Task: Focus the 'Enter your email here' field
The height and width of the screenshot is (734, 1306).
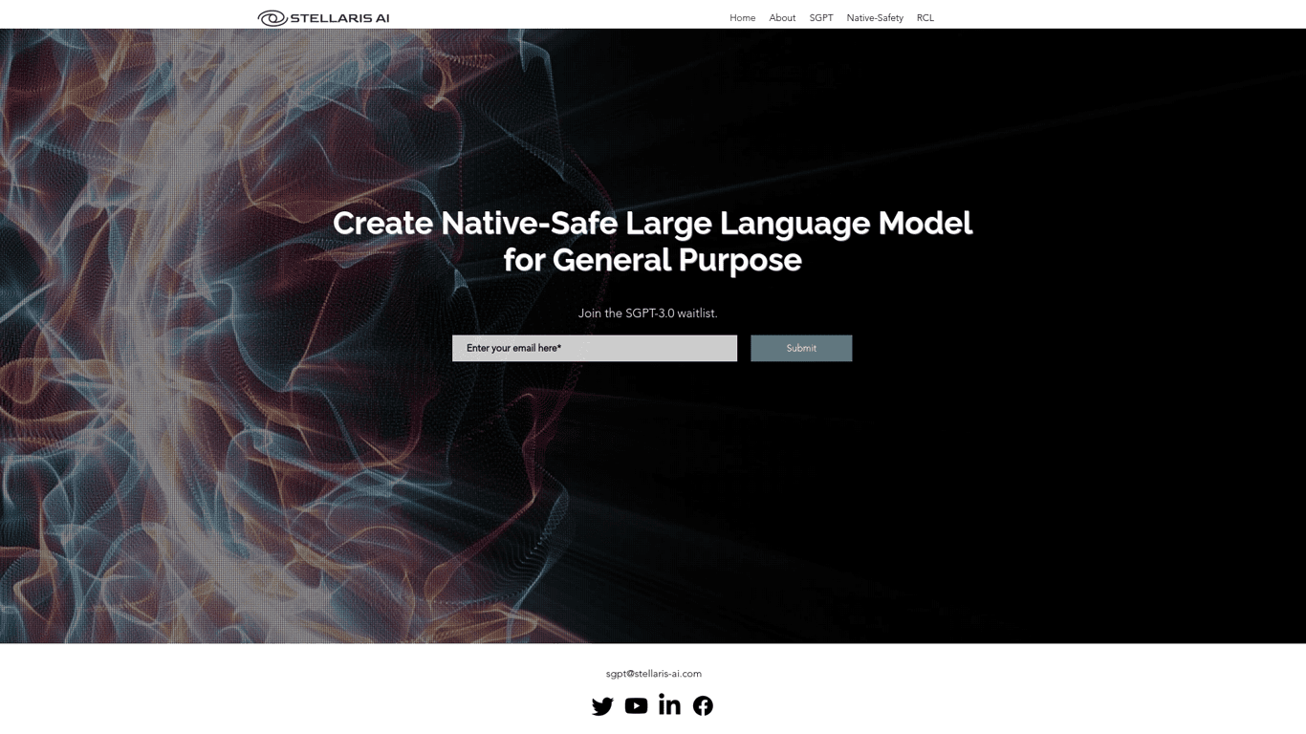Action: click(595, 348)
